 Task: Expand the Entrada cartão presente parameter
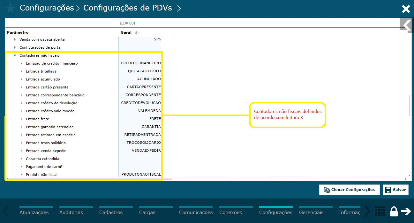click(22, 87)
